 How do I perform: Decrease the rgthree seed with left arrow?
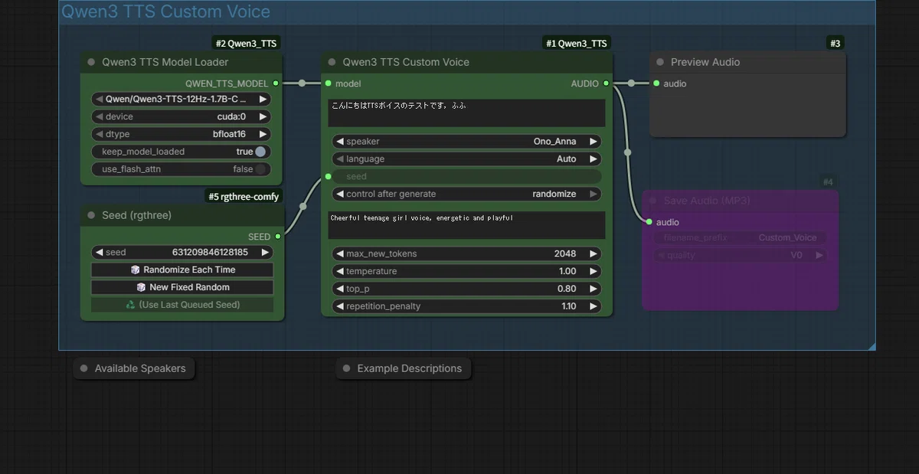point(98,252)
